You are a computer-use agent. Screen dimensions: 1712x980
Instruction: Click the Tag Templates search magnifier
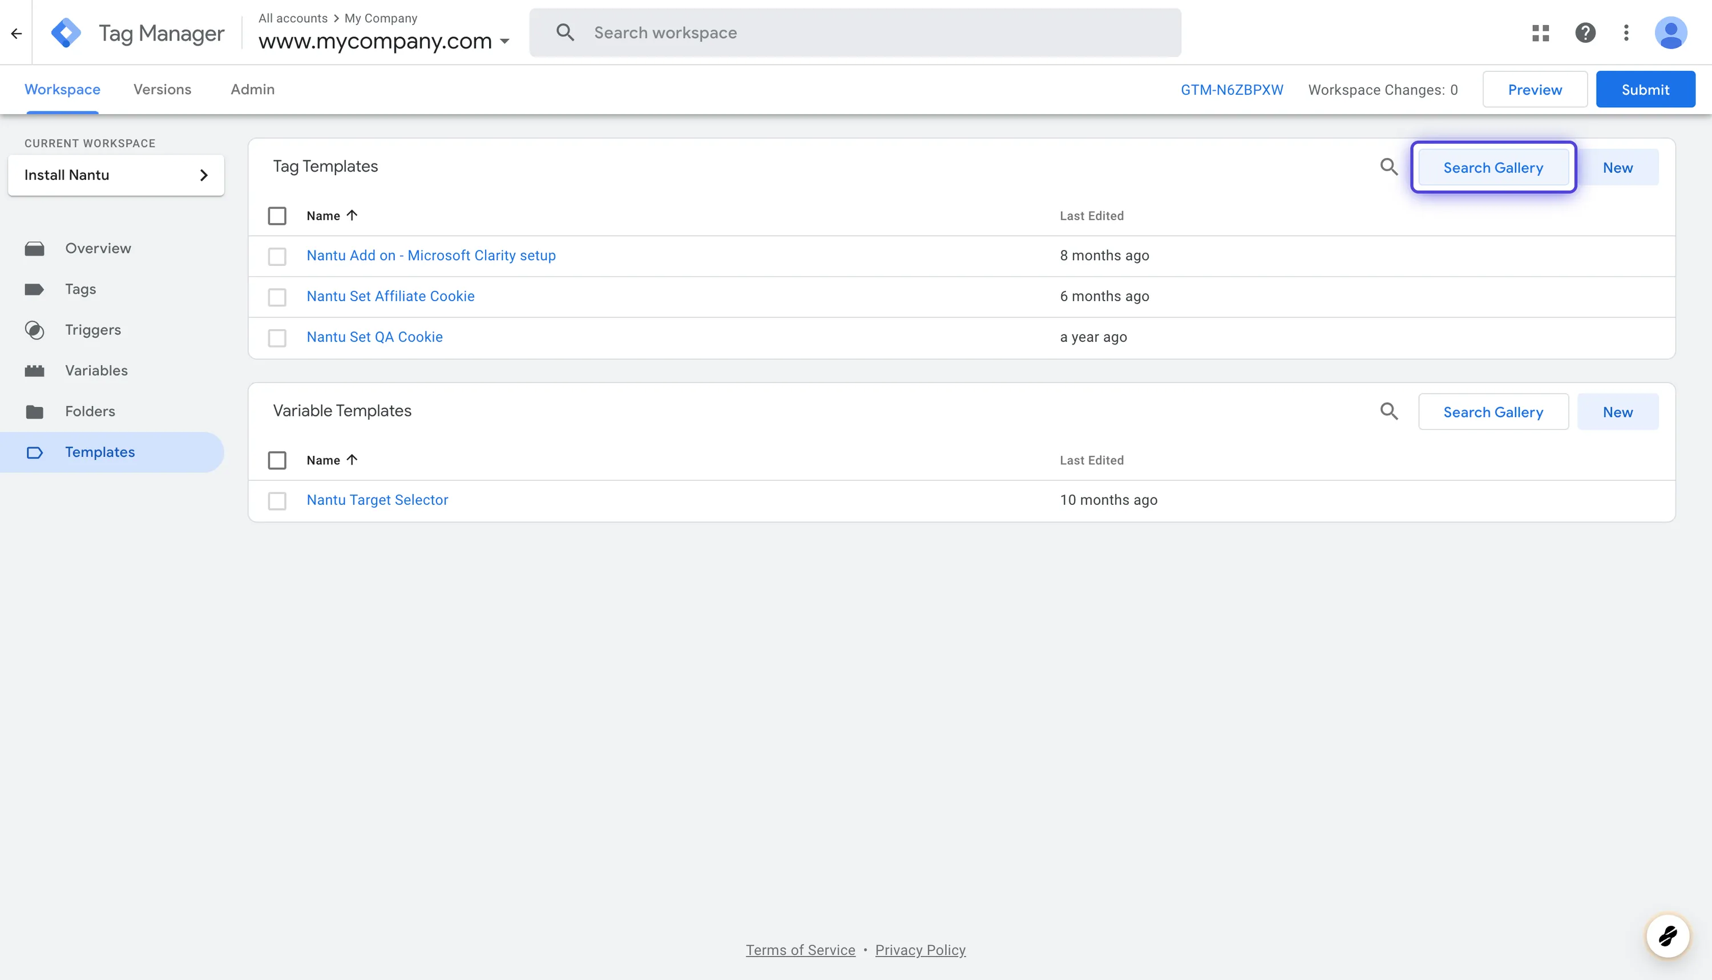coord(1388,167)
